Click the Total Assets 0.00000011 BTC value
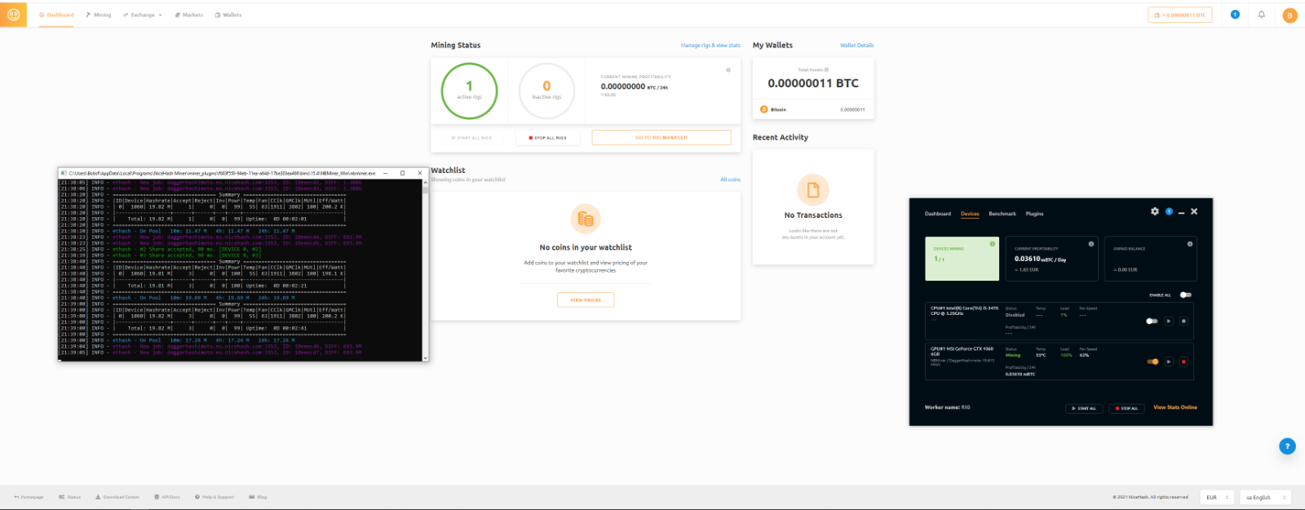 pyautogui.click(x=813, y=83)
